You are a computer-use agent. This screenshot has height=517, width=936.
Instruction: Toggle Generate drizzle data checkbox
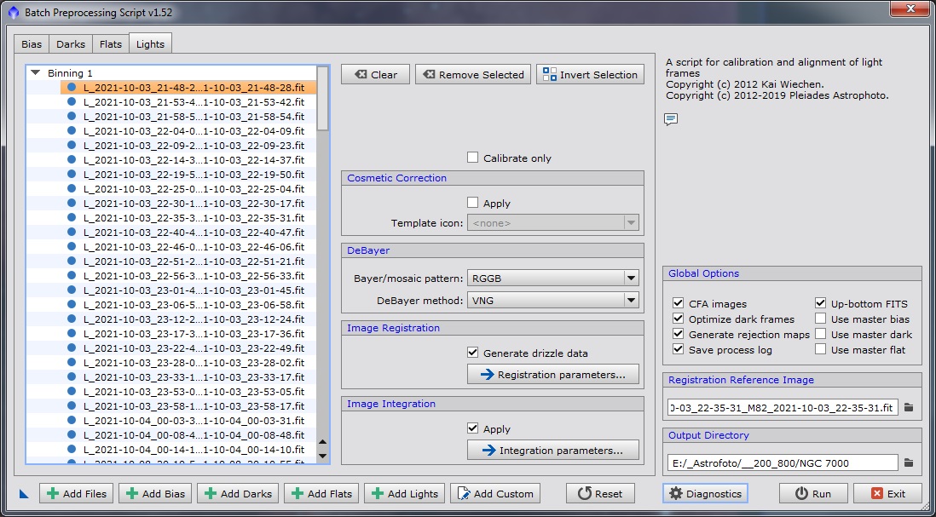pos(473,353)
